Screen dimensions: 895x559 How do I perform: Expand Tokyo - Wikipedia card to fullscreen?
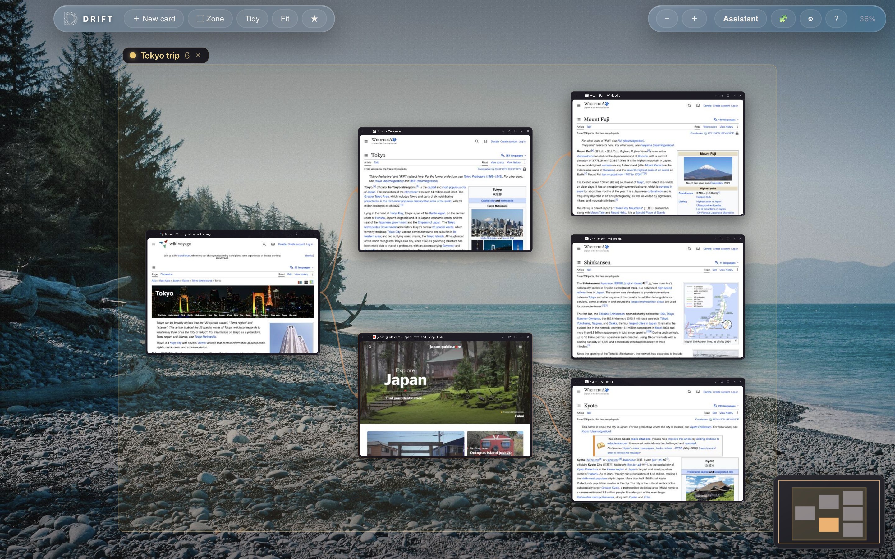pyautogui.click(x=515, y=131)
